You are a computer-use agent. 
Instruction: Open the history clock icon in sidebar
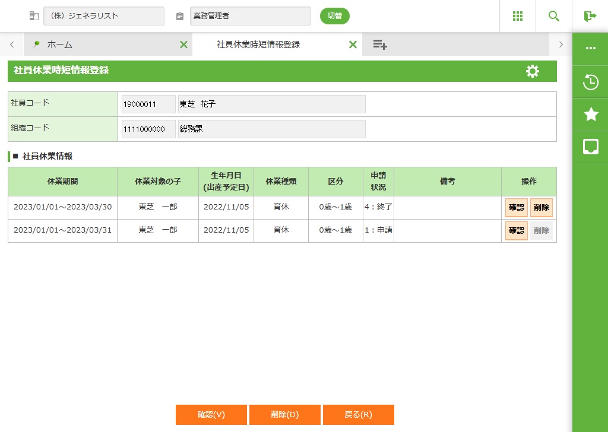tap(590, 82)
